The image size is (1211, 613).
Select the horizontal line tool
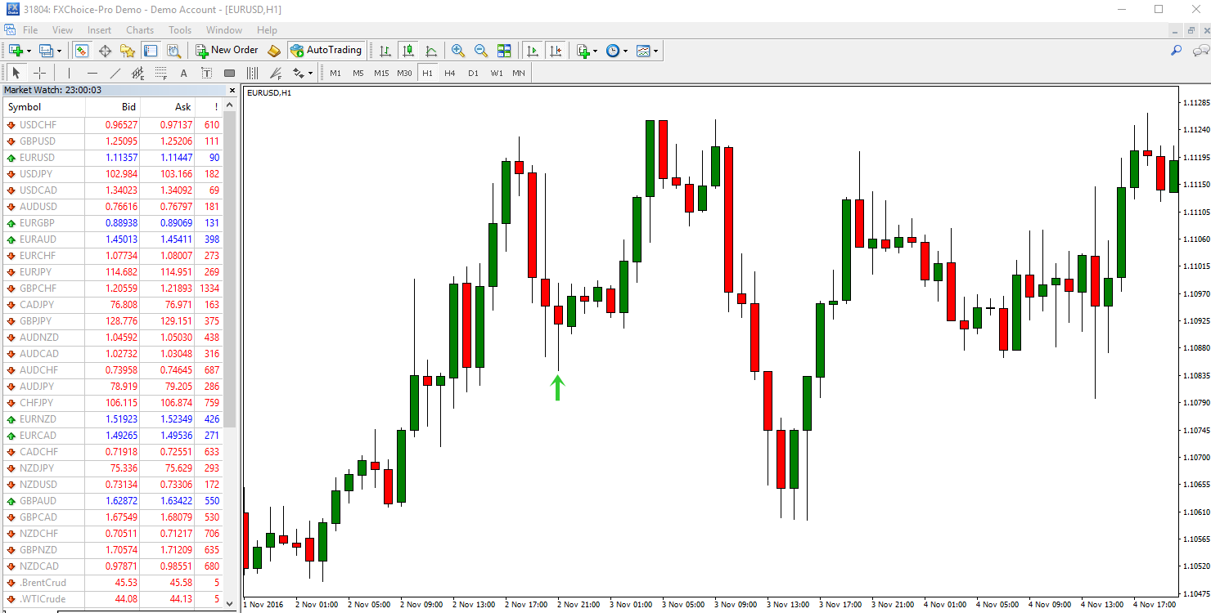[x=92, y=74]
